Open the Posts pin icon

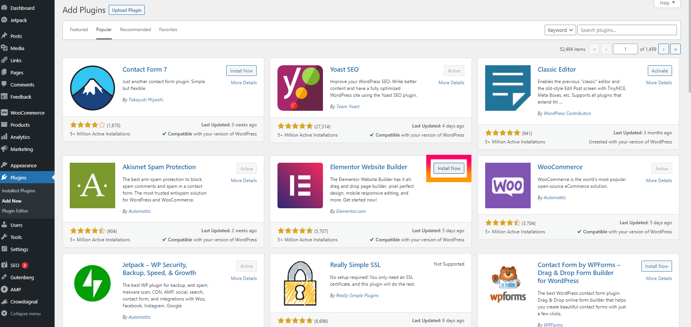point(4,36)
